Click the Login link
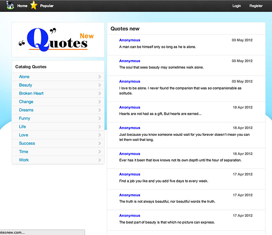Viewport: 272px width, 235px height. click(237, 6)
